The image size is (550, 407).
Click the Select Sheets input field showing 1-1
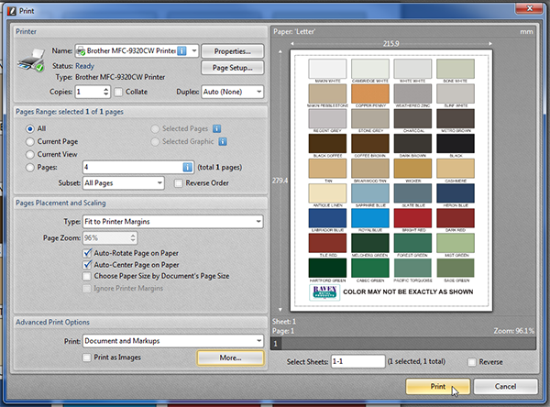(358, 361)
